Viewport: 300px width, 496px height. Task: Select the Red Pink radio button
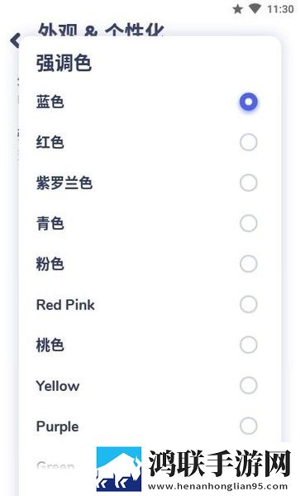[x=248, y=304]
